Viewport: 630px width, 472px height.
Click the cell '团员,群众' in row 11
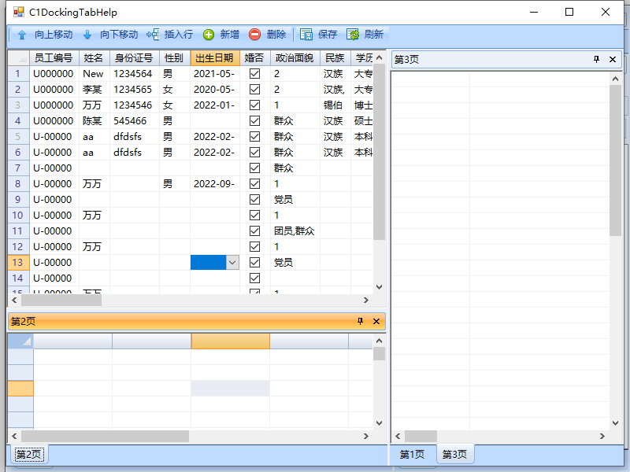point(295,230)
